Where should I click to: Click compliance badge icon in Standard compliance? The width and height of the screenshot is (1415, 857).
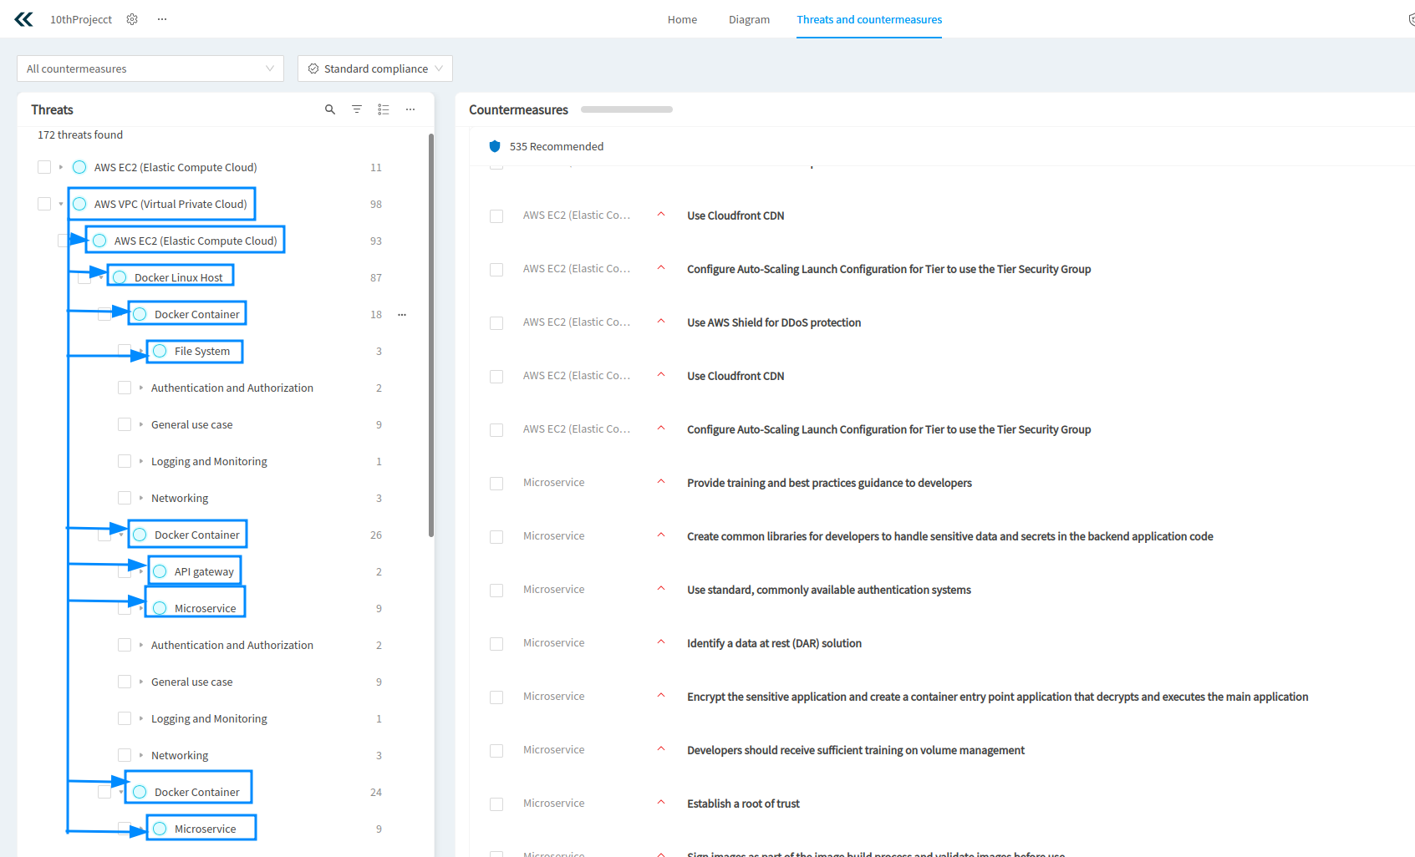point(313,68)
